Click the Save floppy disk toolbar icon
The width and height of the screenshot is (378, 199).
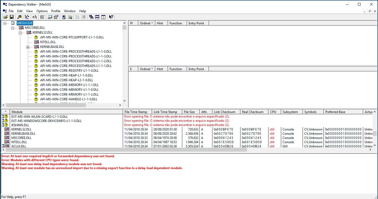point(12,17)
